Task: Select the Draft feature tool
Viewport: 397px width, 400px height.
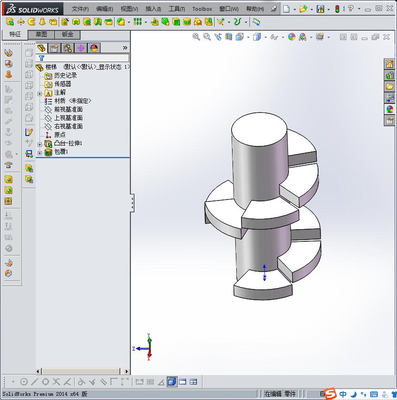Action: pos(165,22)
